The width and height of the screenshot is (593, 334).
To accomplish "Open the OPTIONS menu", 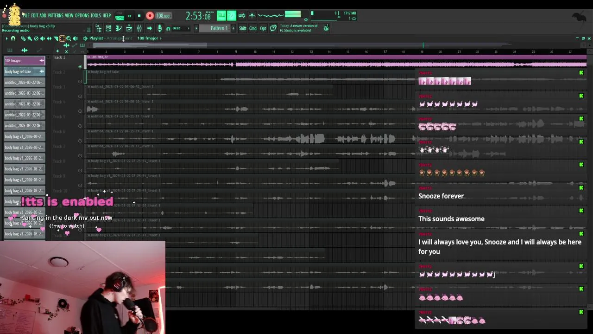I will [x=82, y=16].
